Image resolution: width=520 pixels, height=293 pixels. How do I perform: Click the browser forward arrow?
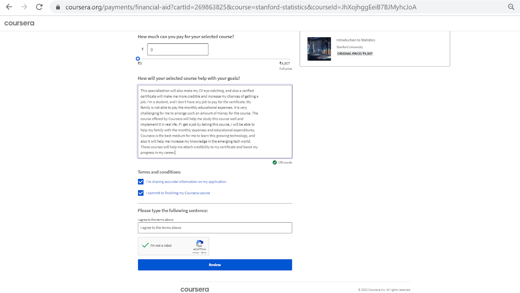pos(24,7)
